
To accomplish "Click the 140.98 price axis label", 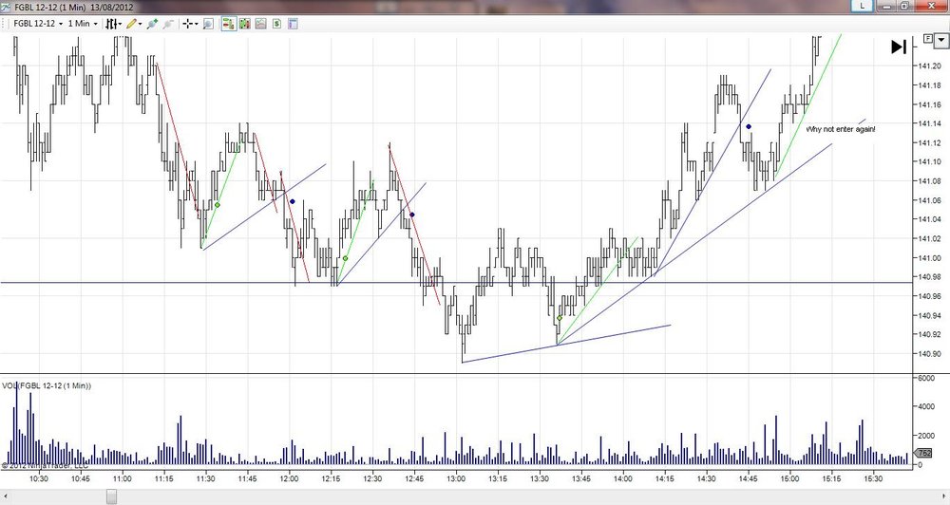I will tap(929, 277).
